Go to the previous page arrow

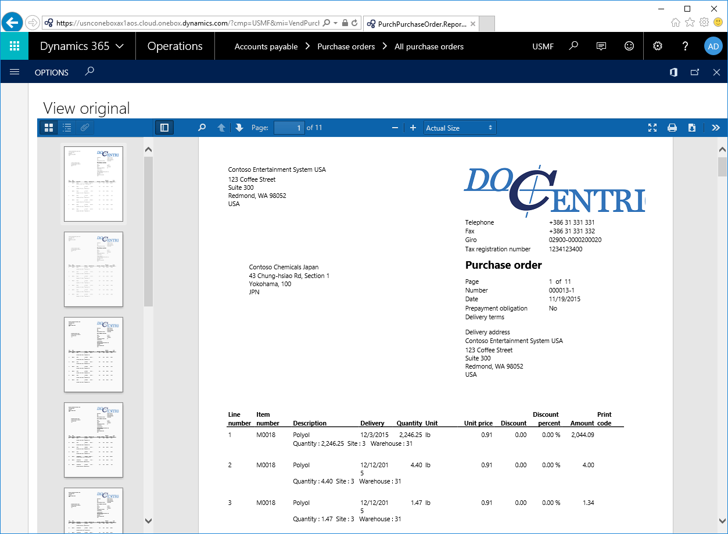tap(221, 128)
